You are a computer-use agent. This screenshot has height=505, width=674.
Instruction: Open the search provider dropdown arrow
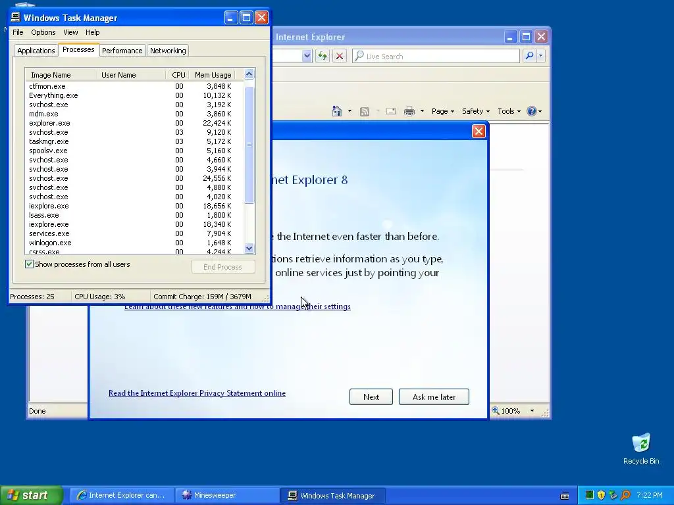[541, 56]
